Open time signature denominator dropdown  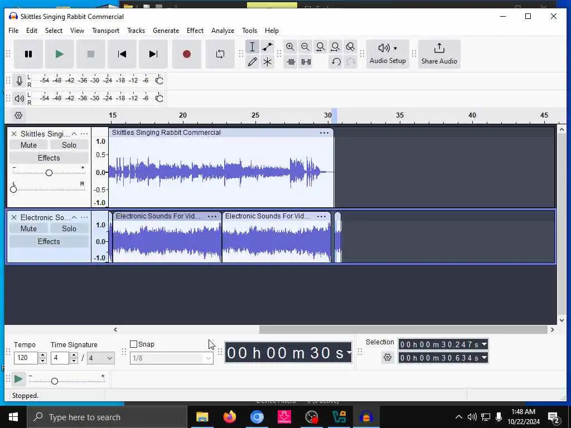coord(101,358)
